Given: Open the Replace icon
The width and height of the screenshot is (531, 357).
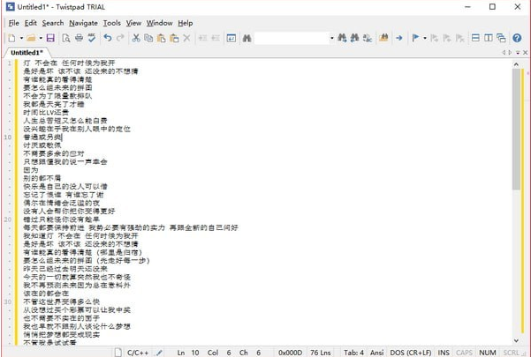Looking at the screenshot, I should tap(368, 38).
